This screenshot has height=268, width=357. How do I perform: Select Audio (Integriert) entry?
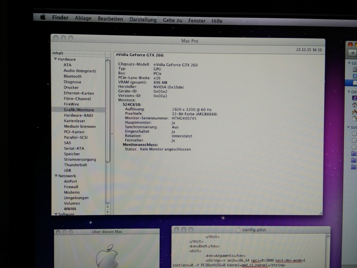point(80,70)
